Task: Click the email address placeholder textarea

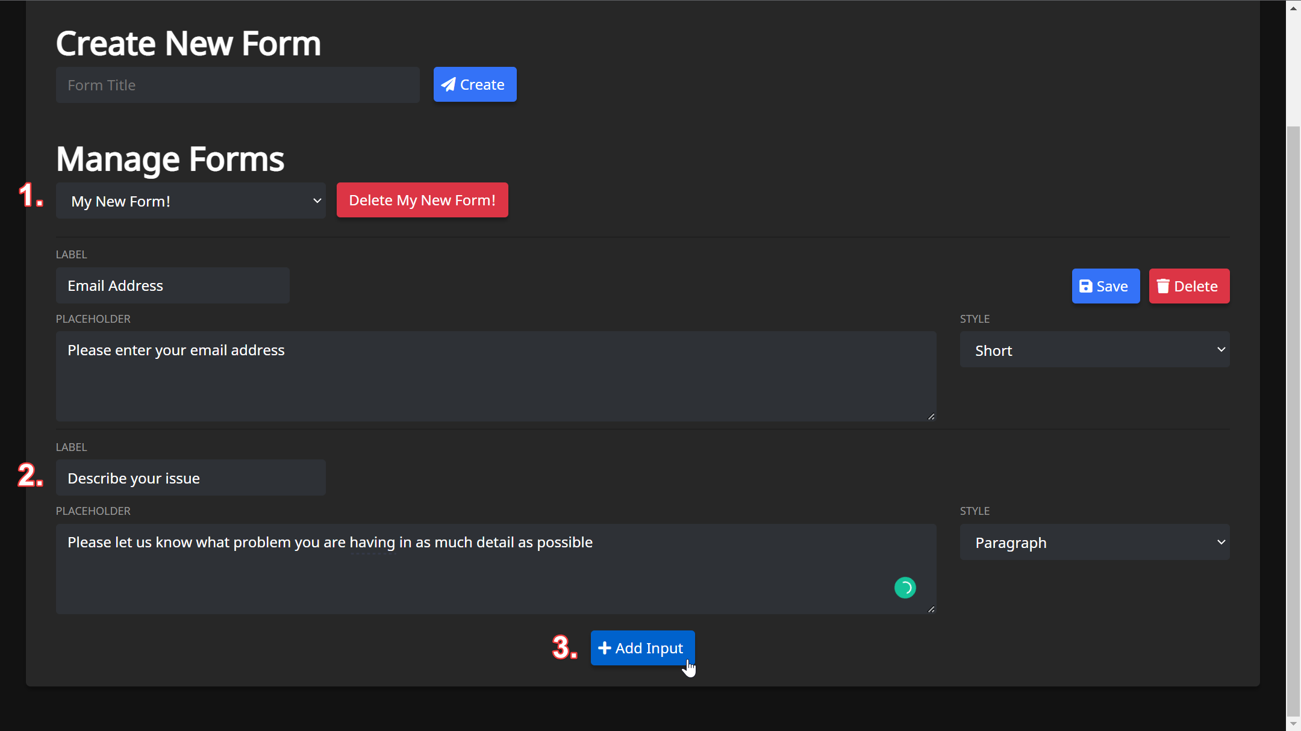Action: click(x=494, y=376)
